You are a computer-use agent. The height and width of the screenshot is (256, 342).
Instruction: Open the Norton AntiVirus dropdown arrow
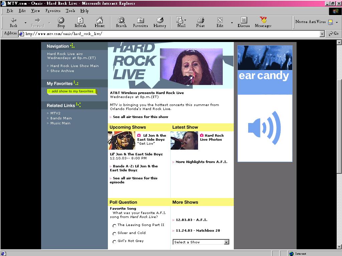[x=337, y=22]
